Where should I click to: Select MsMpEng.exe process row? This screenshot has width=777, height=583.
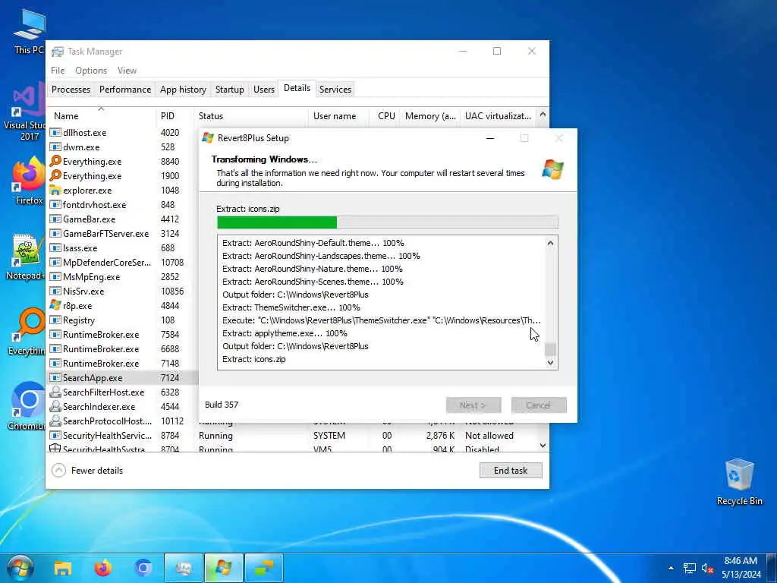(122, 277)
